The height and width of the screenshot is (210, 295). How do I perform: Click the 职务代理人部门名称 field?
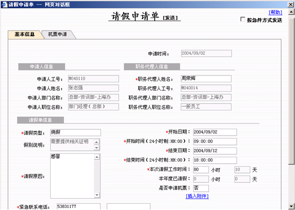point(206,98)
